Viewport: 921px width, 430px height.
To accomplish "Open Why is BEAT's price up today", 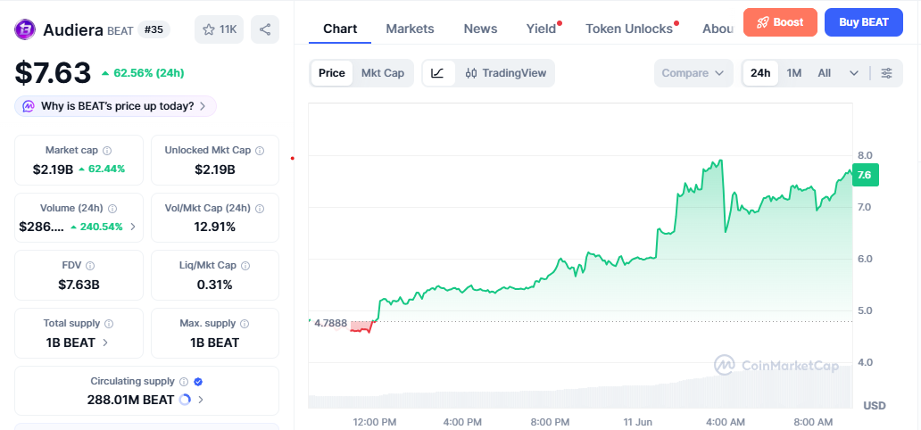I will 116,106.
